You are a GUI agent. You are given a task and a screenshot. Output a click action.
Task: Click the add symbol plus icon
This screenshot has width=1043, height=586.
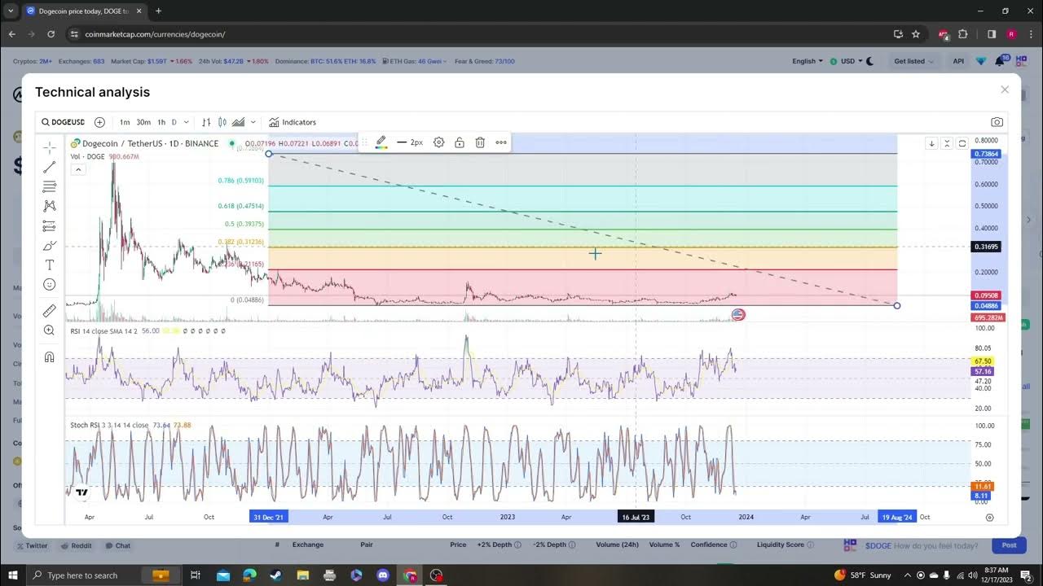click(x=99, y=122)
